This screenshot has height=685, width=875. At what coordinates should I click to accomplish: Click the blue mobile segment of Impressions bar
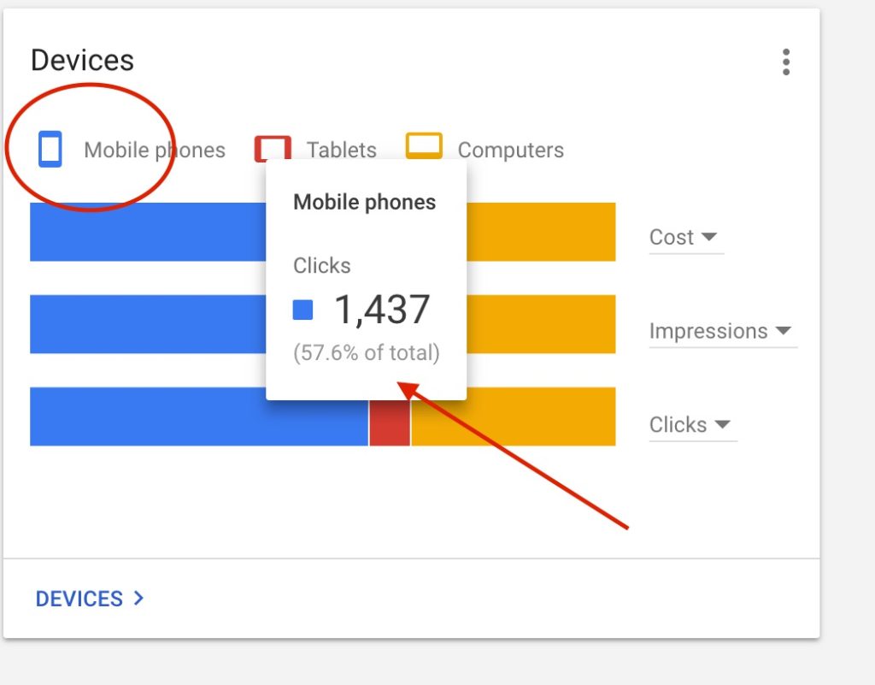(x=148, y=324)
